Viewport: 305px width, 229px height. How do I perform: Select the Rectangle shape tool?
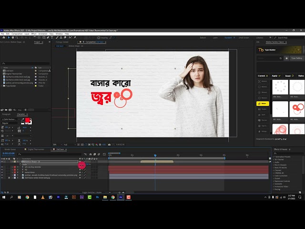point(44,38)
